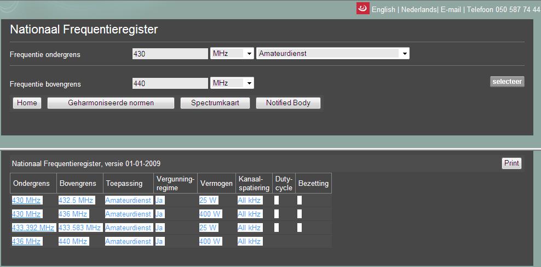The image size is (541, 267).
Task: Open Geharmoniseerde normen
Action: point(111,103)
